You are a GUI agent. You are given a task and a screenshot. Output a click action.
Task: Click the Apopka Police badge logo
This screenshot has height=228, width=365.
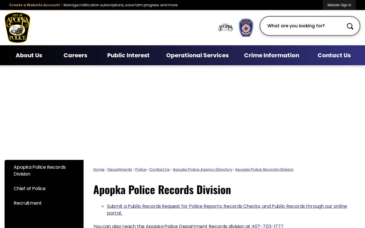(17, 28)
